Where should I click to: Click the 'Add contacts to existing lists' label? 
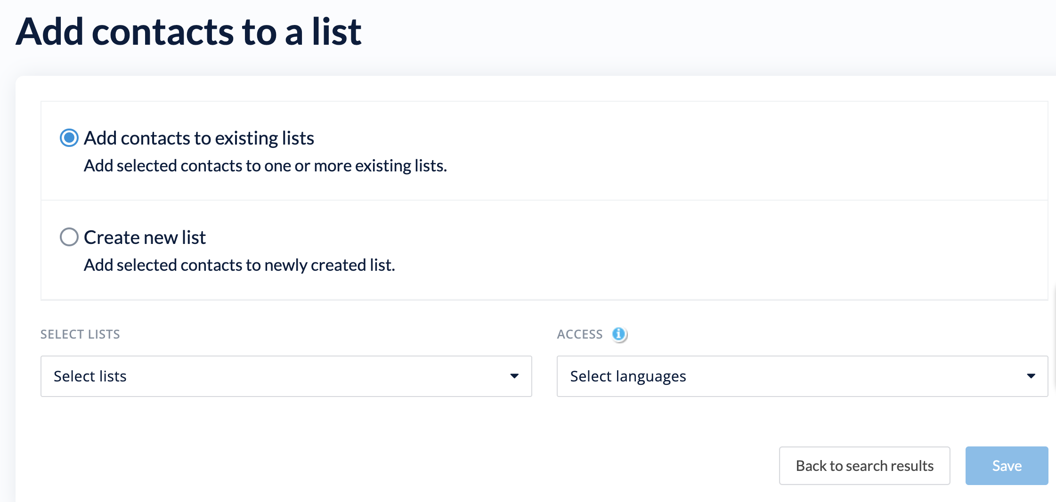click(x=199, y=138)
